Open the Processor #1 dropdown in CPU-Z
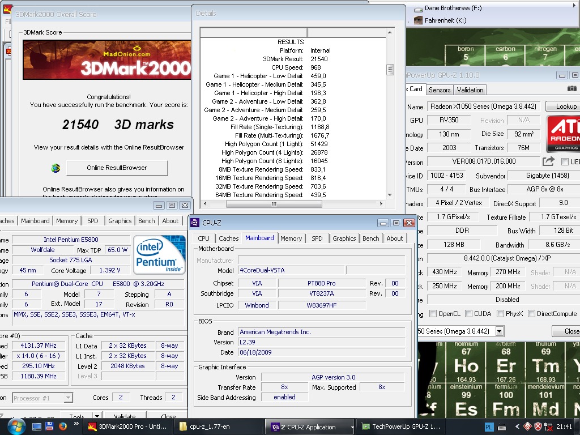The width and height of the screenshot is (580, 435). (x=68, y=398)
